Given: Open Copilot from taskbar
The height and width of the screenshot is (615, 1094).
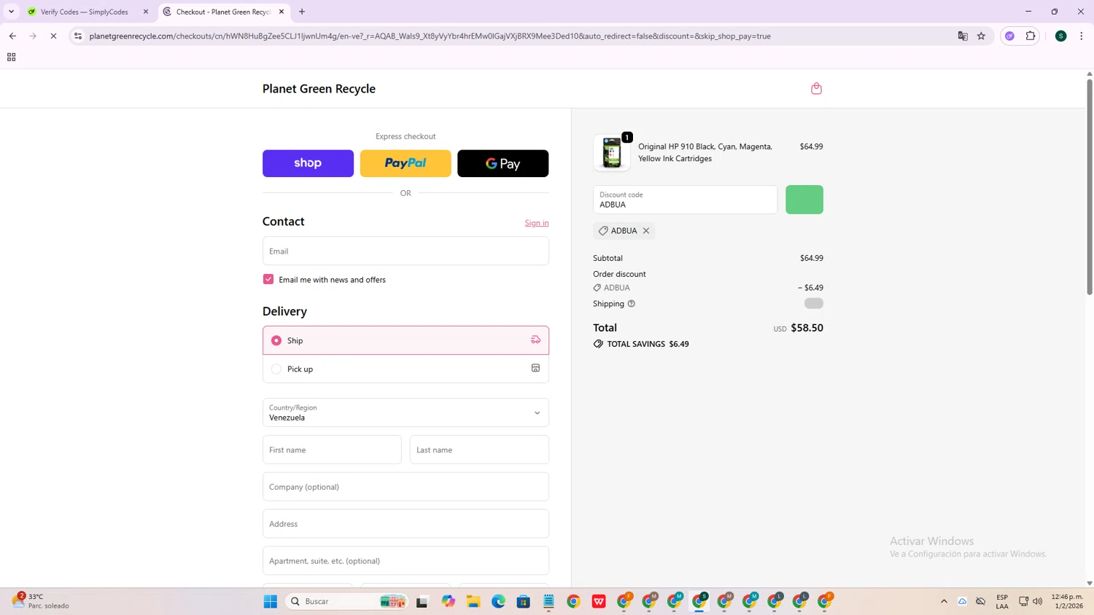Looking at the screenshot, I should click(448, 601).
